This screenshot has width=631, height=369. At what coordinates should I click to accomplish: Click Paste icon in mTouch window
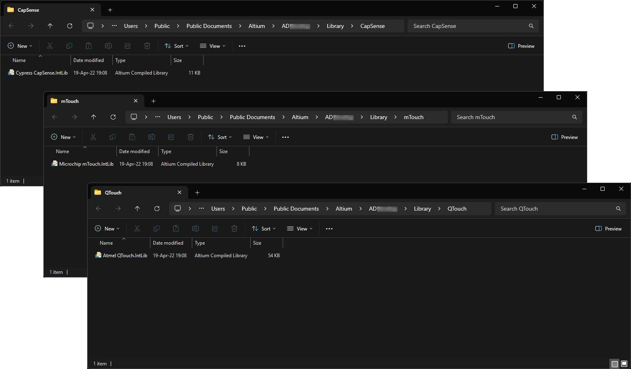(x=132, y=137)
